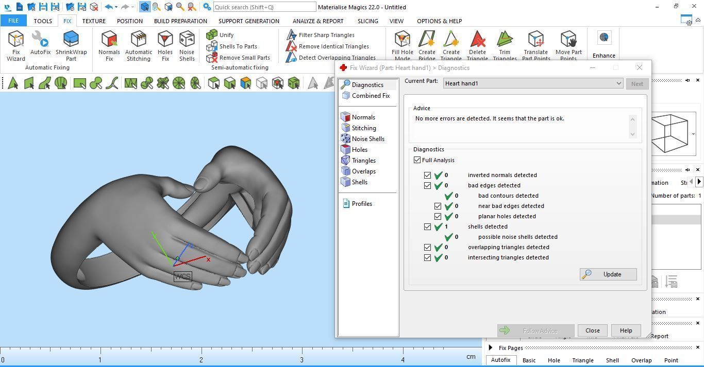Start Automatic Stitching
Viewport: 704px width, 367px height.
pyautogui.click(x=139, y=46)
